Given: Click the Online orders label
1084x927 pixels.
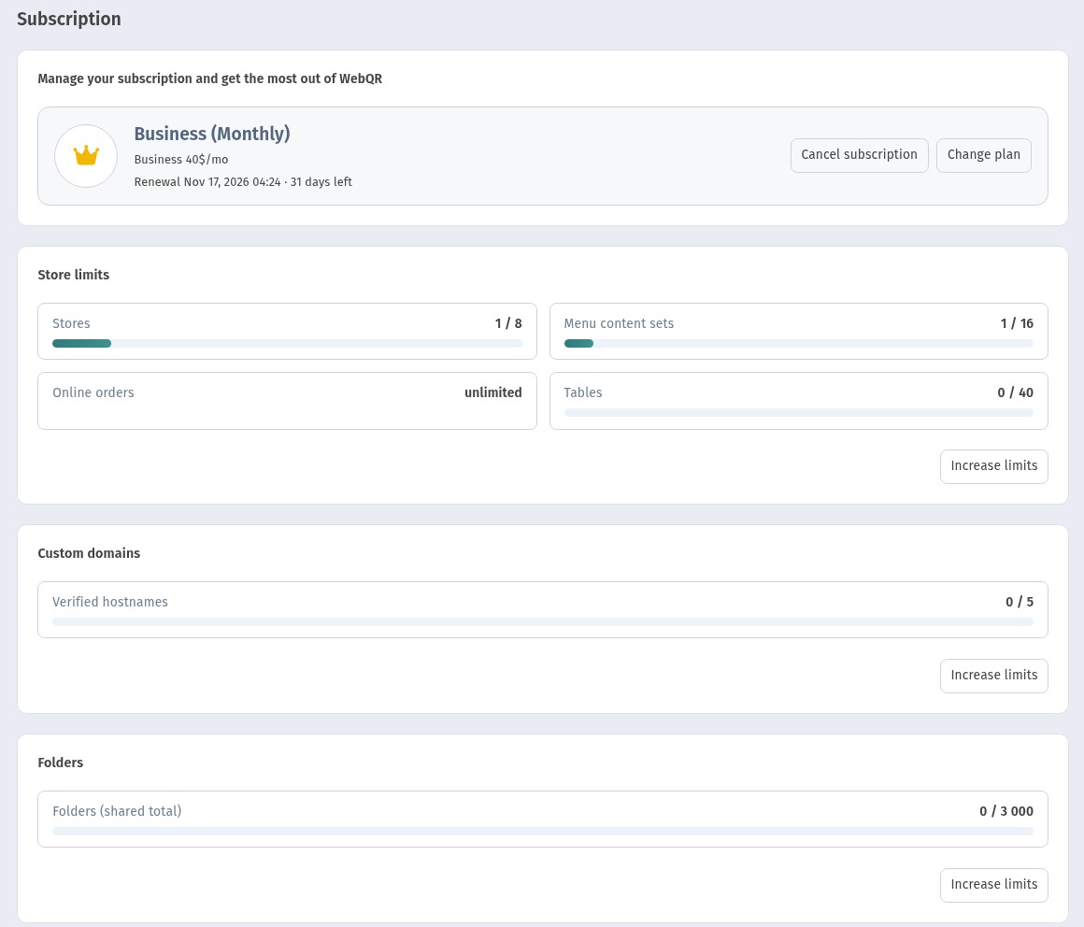Looking at the screenshot, I should coord(93,392).
